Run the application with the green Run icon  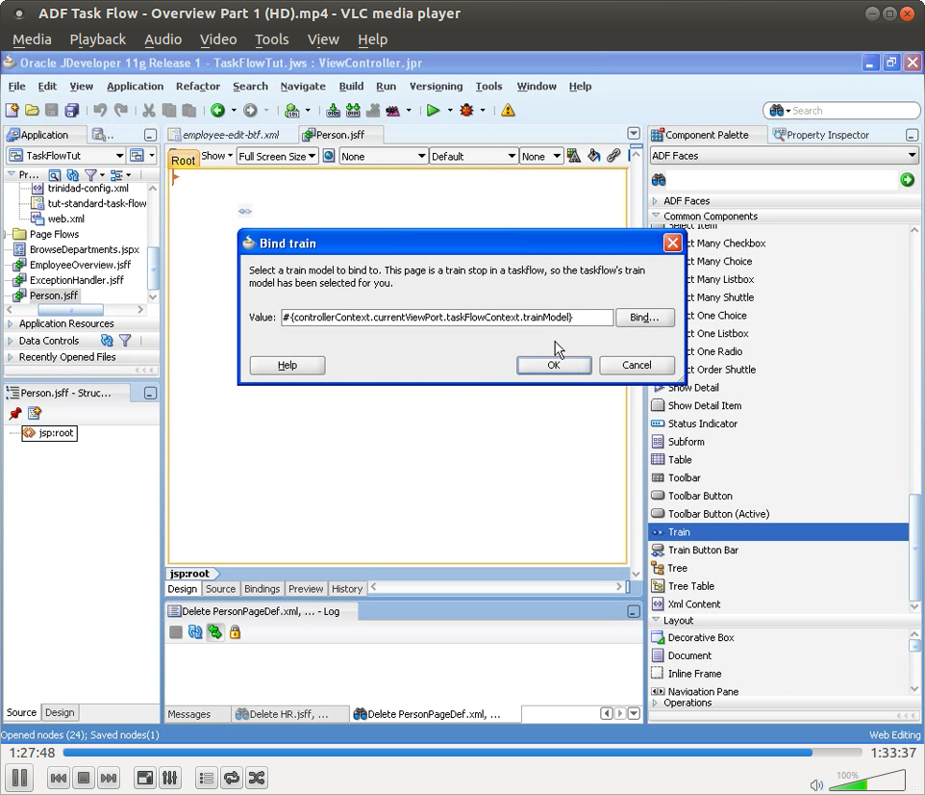pos(434,110)
